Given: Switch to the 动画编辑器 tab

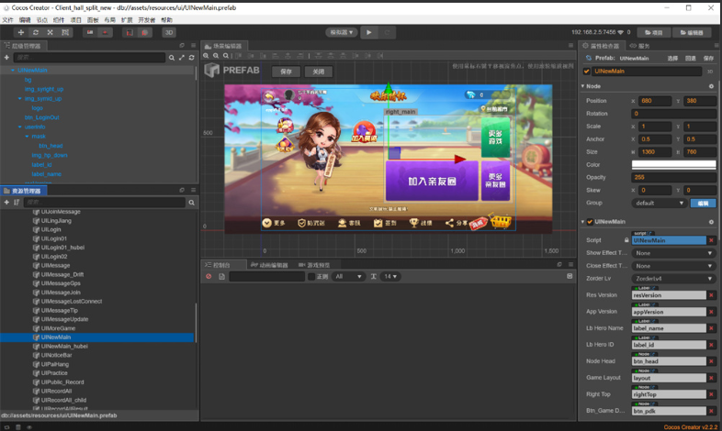Looking at the screenshot, I should [270, 265].
